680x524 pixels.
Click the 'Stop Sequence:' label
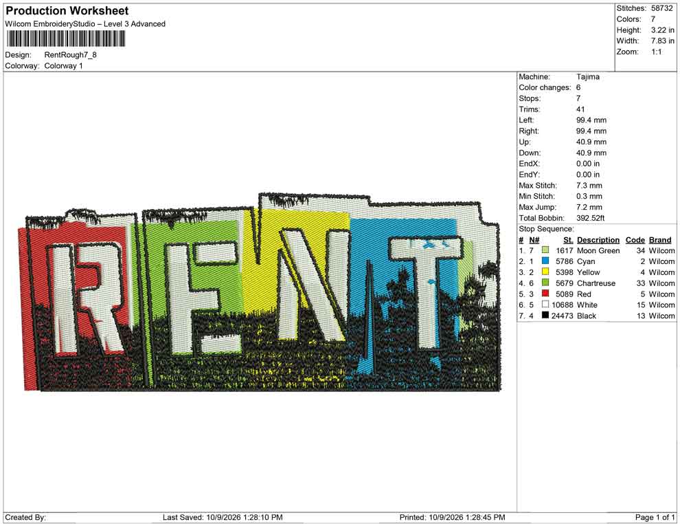click(x=546, y=229)
